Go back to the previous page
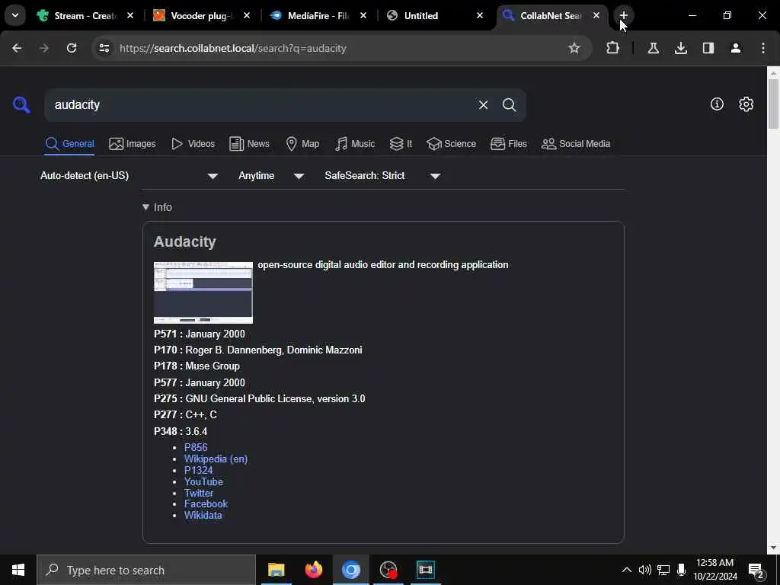 [x=17, y=48]
